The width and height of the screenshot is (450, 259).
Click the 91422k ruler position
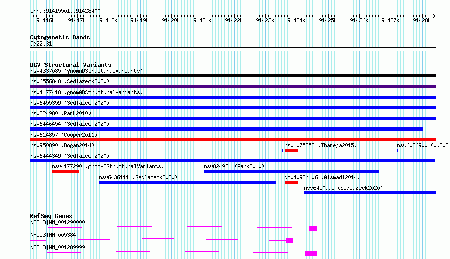(234, 20)
